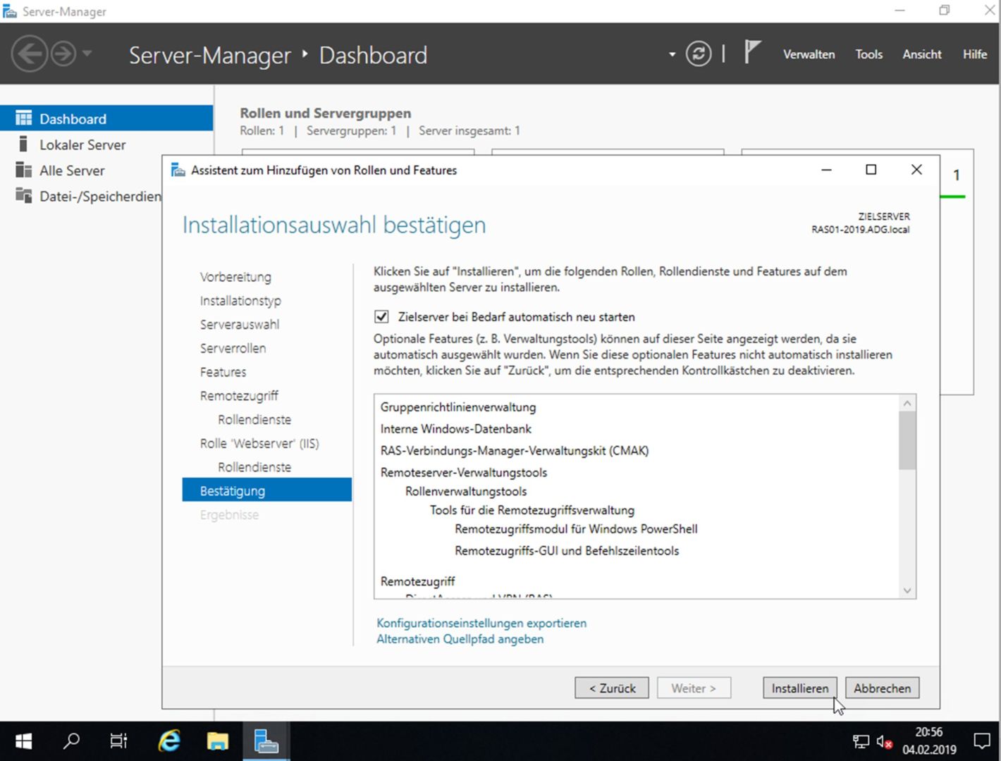Image resolution: width=1001 pixels, height=761 pixels.
Task: Click Alternativen Quellpfad angeben link
Action: coord(460,639)
